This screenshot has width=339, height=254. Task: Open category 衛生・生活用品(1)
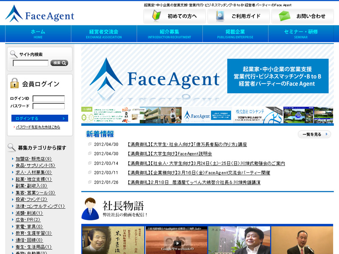[x=34, y=247]
